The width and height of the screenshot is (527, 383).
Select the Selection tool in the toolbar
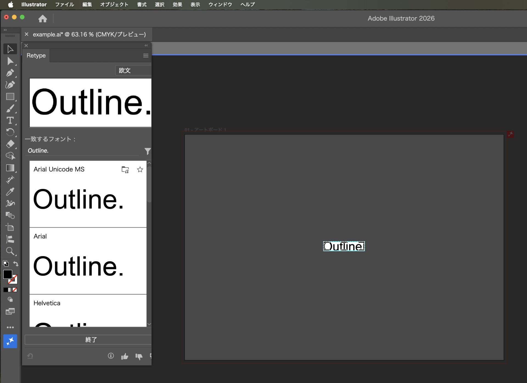[10, 49]
